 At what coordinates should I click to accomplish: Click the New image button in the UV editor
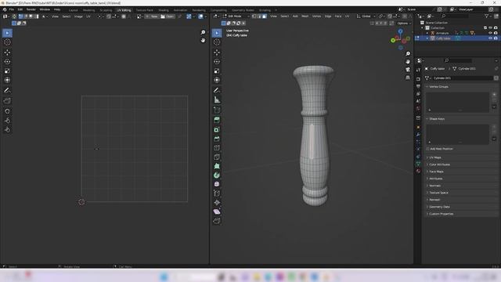click(152, 16)
